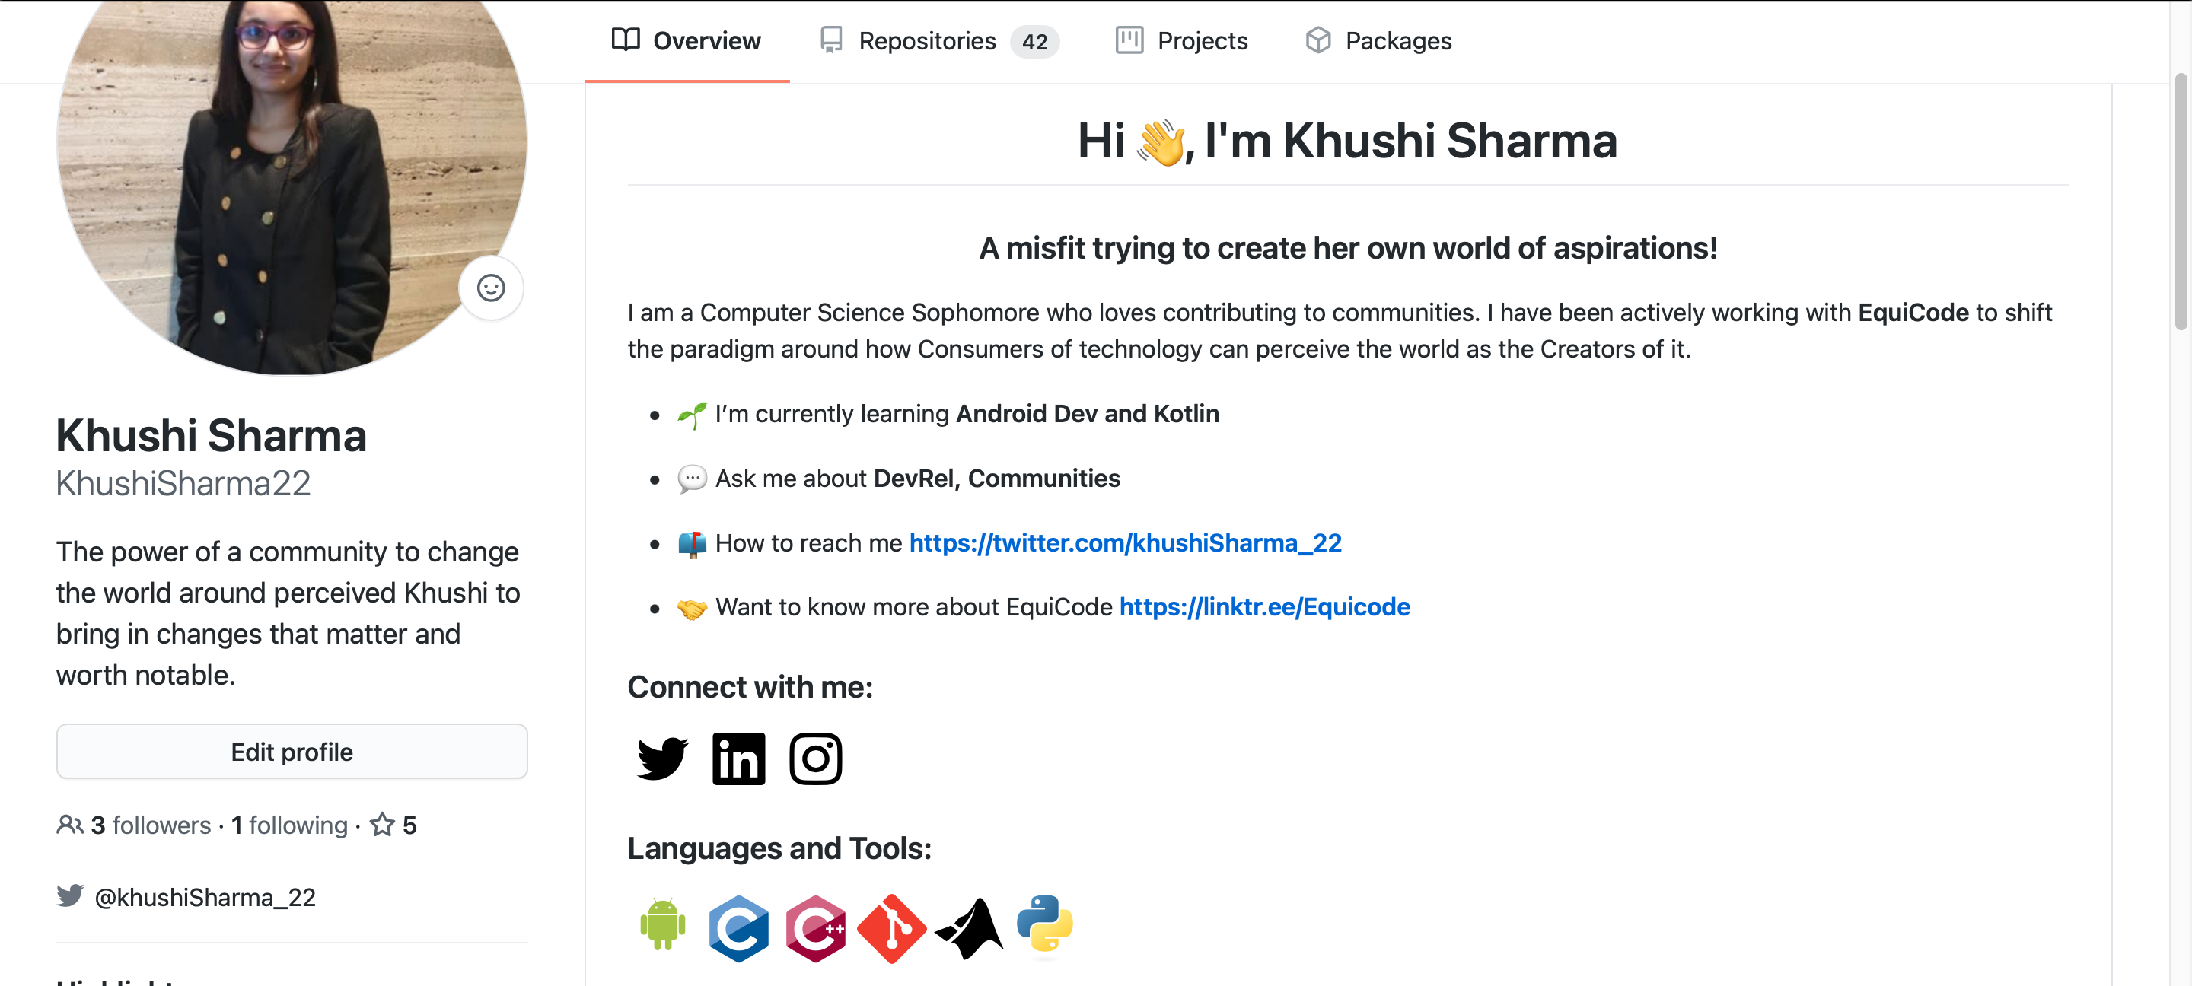Click the followers count badge

(132, 824)
